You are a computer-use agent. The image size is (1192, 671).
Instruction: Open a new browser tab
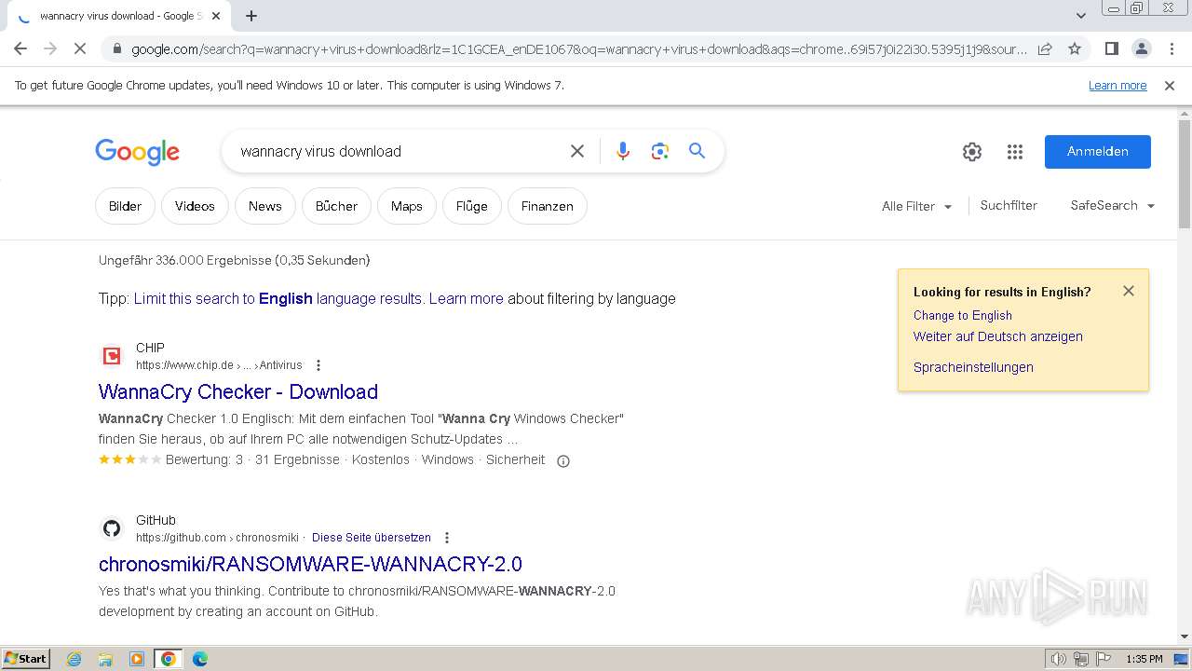(251, 16)
